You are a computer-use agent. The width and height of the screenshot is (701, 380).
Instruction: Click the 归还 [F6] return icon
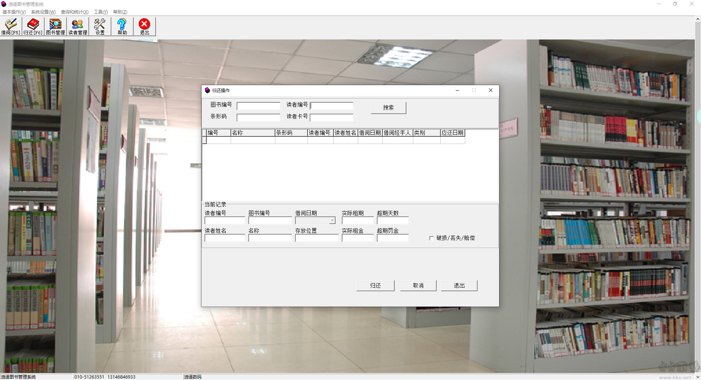point(33,27)
